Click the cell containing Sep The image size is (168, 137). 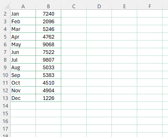[x=23, y=75]
